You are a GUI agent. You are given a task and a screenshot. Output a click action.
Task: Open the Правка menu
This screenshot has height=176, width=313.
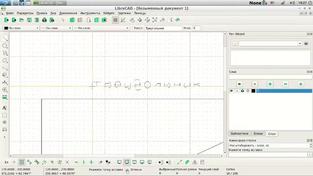[x=42, y=13]
